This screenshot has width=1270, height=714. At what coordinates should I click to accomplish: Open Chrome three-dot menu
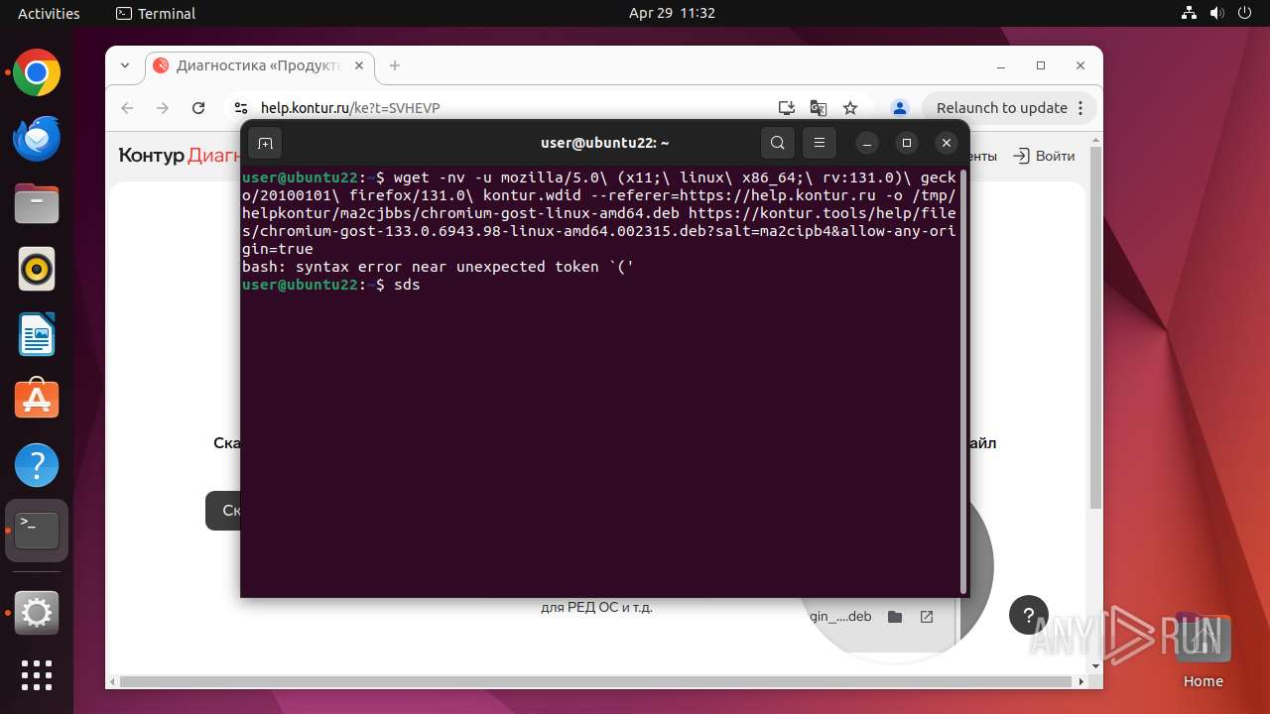click(1082, 108)
